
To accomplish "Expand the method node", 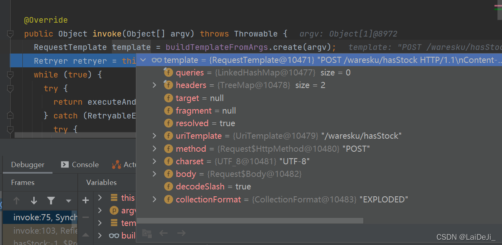I will (154, 148).
